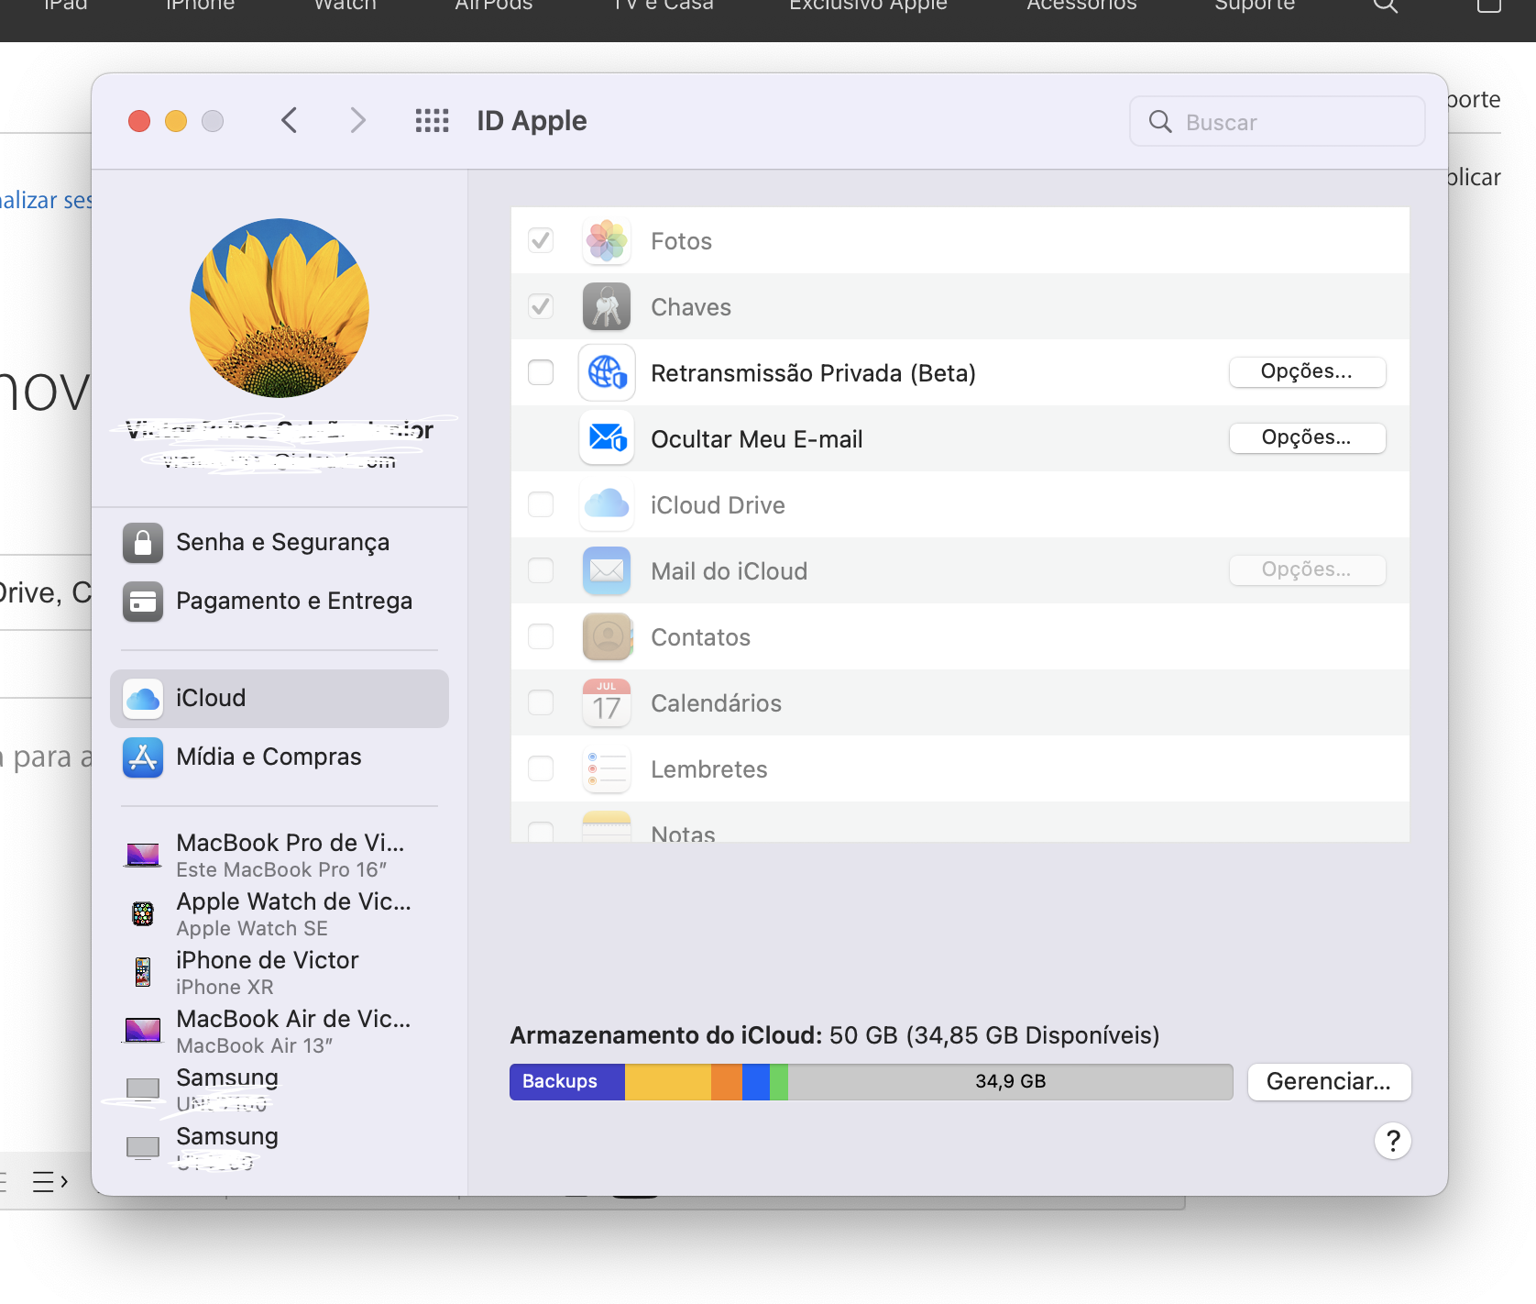This screenshot has width=1536, height=1304.
Task: Open the show-all preferences grid icon
Action: (432, 121)
